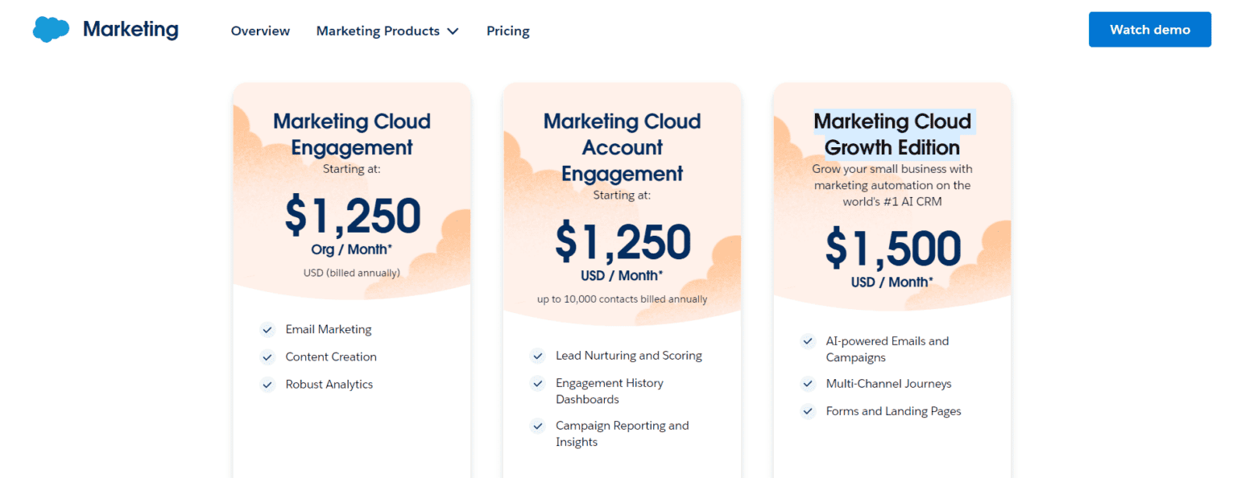The image size is (1237, 478).
Task: Select the Robust Analytics checkmark icon
Action: [x=267, y=385]
